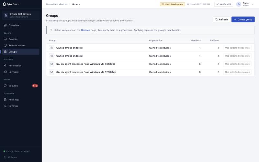Click the Members column header
Image resolution: width=259 pixels, height=162 pixels.
pos(196,40)
